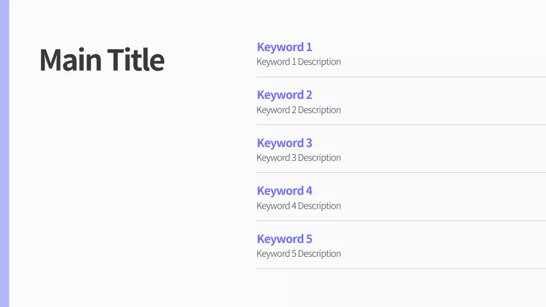This screenshot has height=307, width=546.
Task: Click the Keyword 3 heading text
Action: (x=284, y=143)
